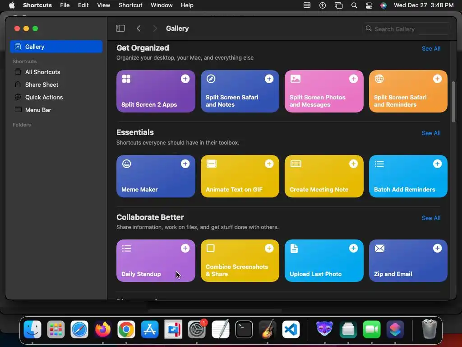Add Animate Text on GIF shortcut
This screenshot has width=462, height=347.
point(269,164)
